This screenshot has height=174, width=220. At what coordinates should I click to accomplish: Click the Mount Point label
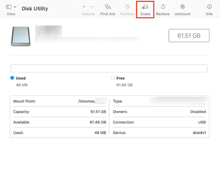tap(24, 101)
